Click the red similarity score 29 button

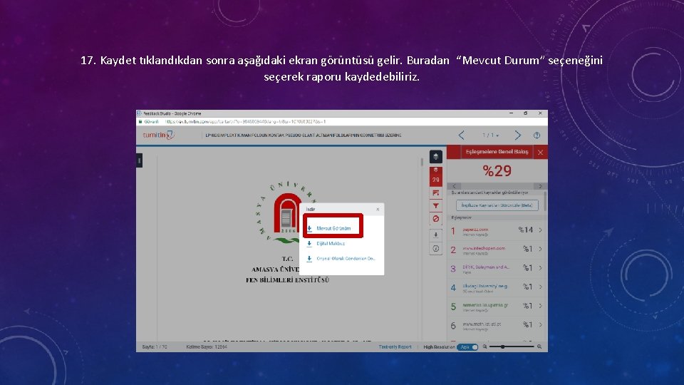(436, 175)
